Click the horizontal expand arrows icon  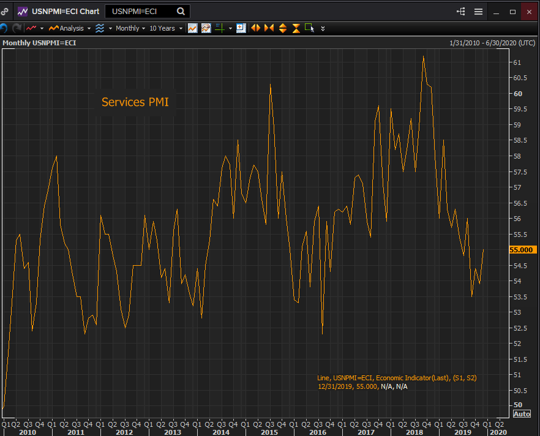click(x=255, y=28)
